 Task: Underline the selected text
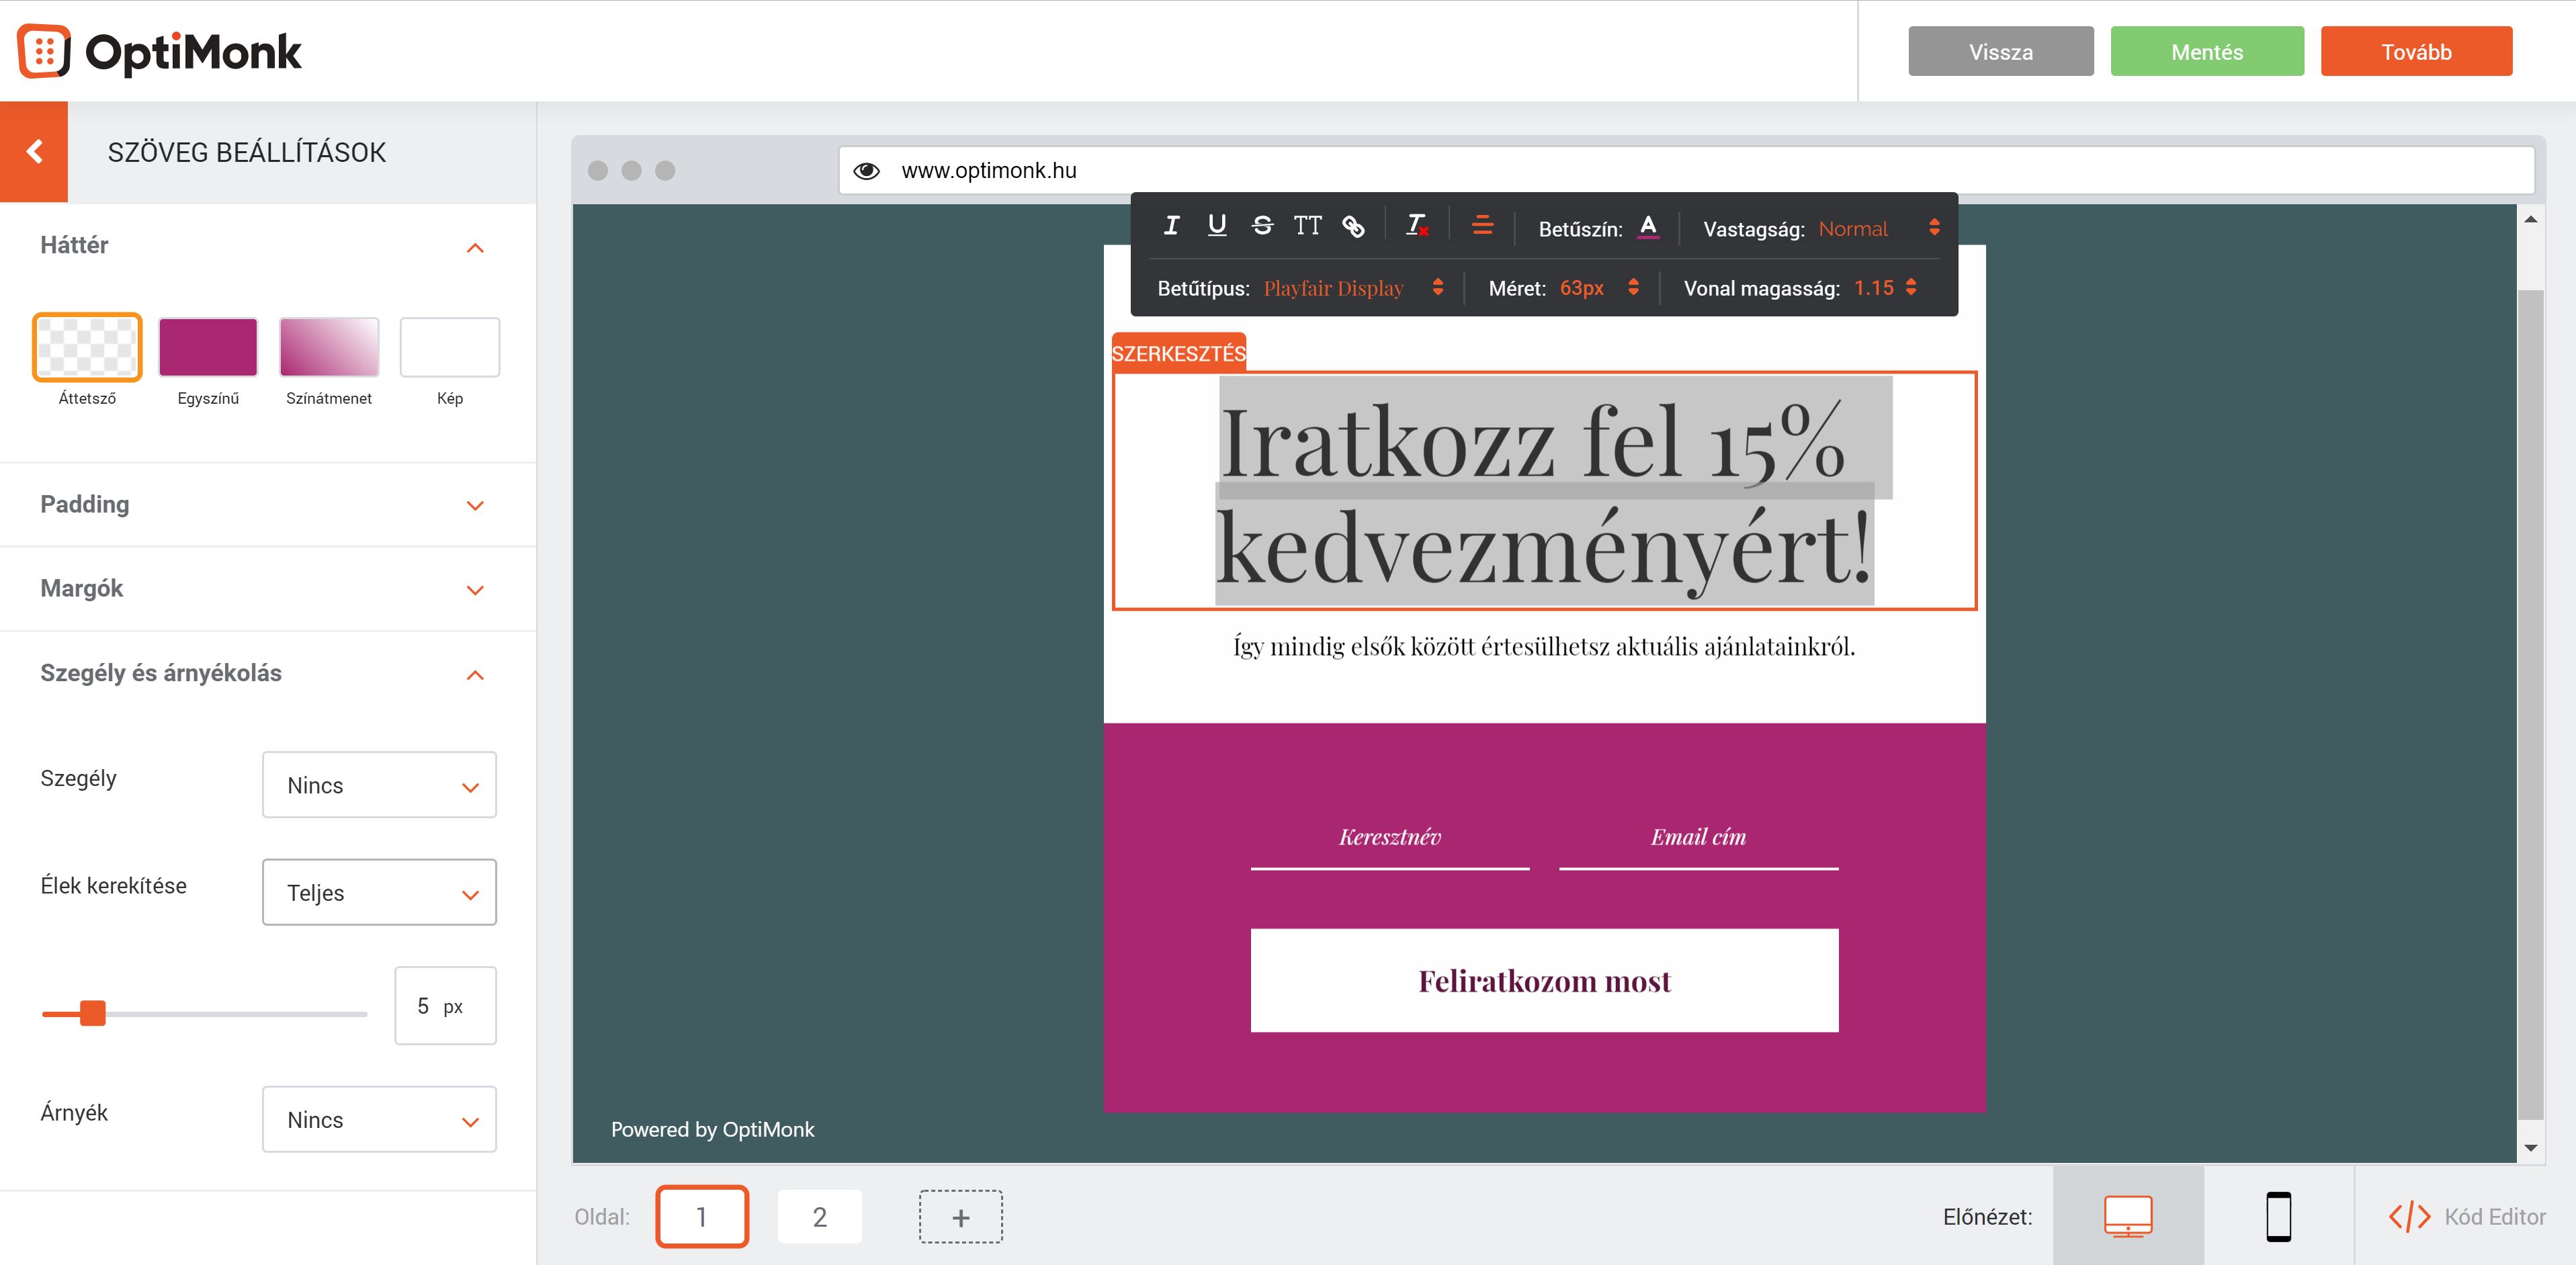[1217, 225]
